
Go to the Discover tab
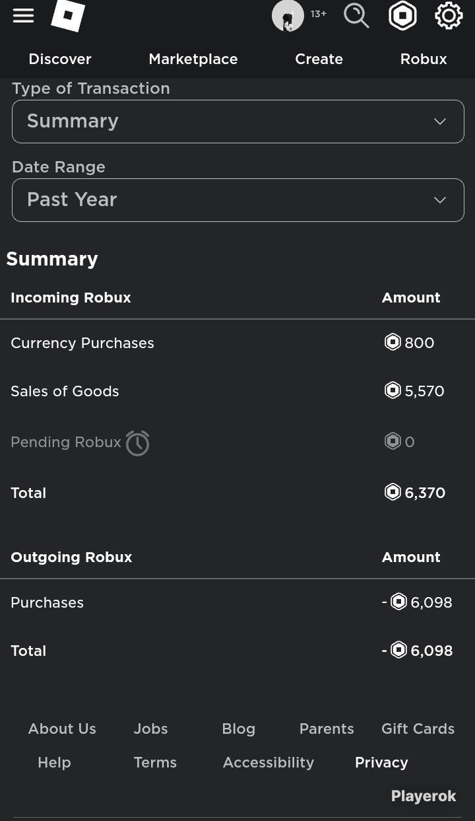pyautogui.click(x=60, y=59)
